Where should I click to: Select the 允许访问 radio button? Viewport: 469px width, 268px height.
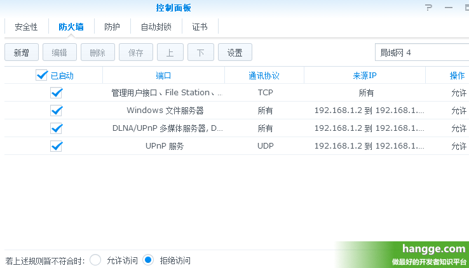(95, 260)
